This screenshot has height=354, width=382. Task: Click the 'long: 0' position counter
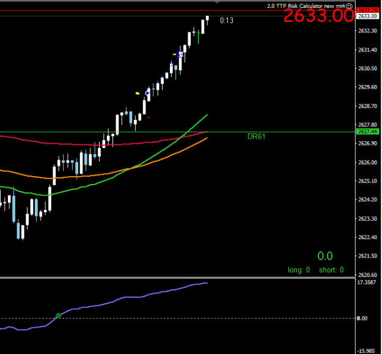point(299,270)
